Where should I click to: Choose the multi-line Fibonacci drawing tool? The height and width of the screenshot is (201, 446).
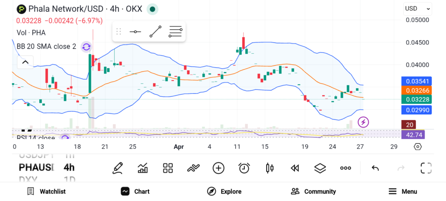coord(175,32)
